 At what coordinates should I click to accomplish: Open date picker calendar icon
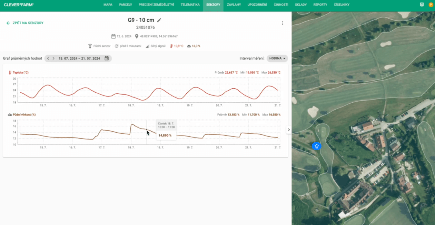pos(107,58)
